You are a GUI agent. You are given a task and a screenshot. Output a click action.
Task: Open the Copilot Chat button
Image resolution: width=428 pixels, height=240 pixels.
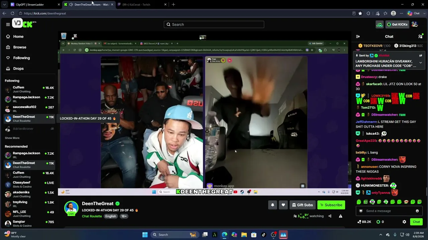click(414, 13)
